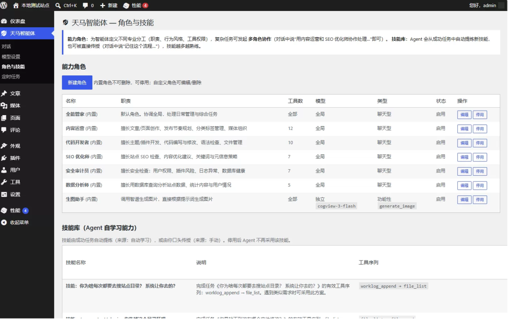The width and height of the screenshot is (508, 323).
Task: Disable the SEO 优化师 role
Action: pos(480,157)
